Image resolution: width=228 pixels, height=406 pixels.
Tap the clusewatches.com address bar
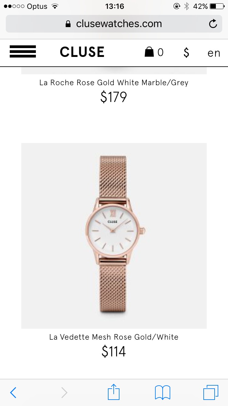114,24
